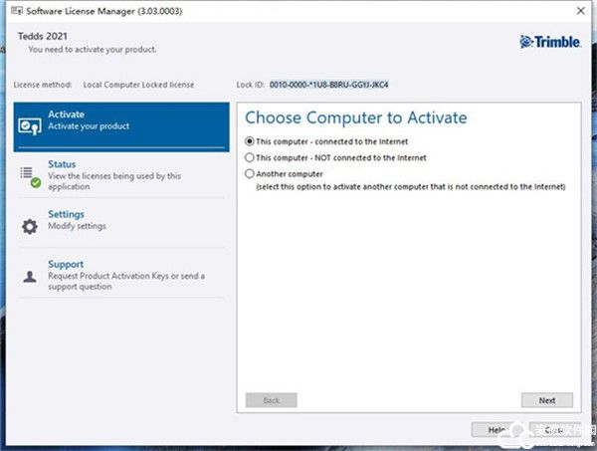Select 'This computer - connected to the Internet'
This screenshot has width=597, height=451.
(250, 141)
